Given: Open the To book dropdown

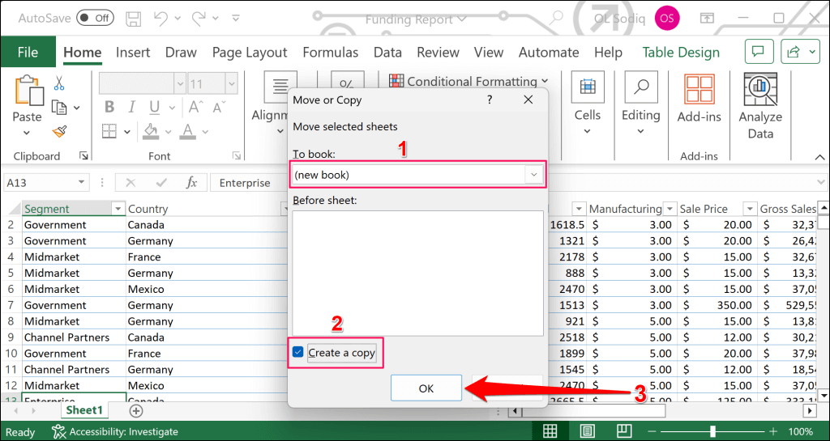Looking at the screenshot, I should (x=534, y=175).
